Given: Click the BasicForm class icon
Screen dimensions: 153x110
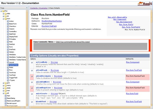Looking at the screenshot, I should pos(8,24).
